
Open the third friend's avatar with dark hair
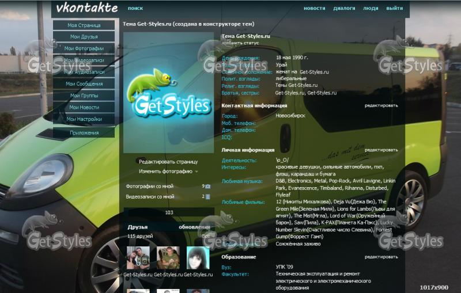tap(198, 258)
